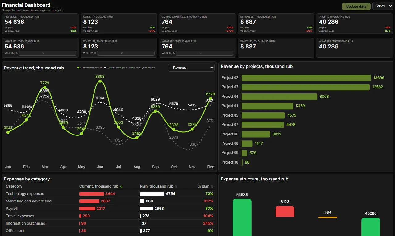Viewport: 395px width, 236px height.
Task: Click the white plan bar showing 4754
Action: pyautogui.click(x=152, y=194)
